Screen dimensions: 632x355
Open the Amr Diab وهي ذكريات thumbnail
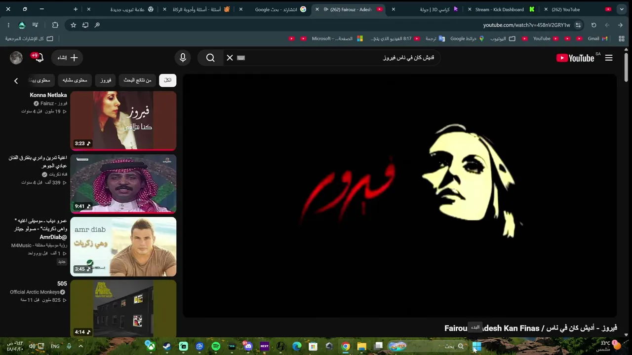[x=123, y=247]
